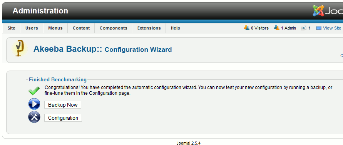Screen dimensions: 343x145
Task: Click the wrench and screwdriver icon
Action: 34,117
